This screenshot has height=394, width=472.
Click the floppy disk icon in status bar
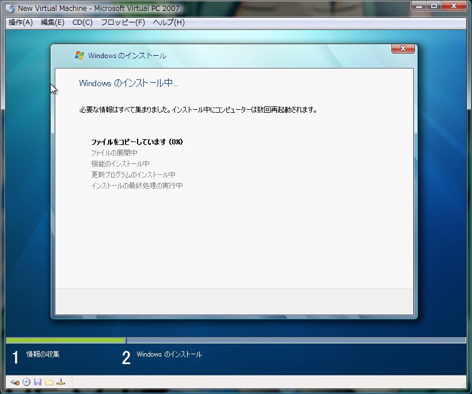click(37, 382)
